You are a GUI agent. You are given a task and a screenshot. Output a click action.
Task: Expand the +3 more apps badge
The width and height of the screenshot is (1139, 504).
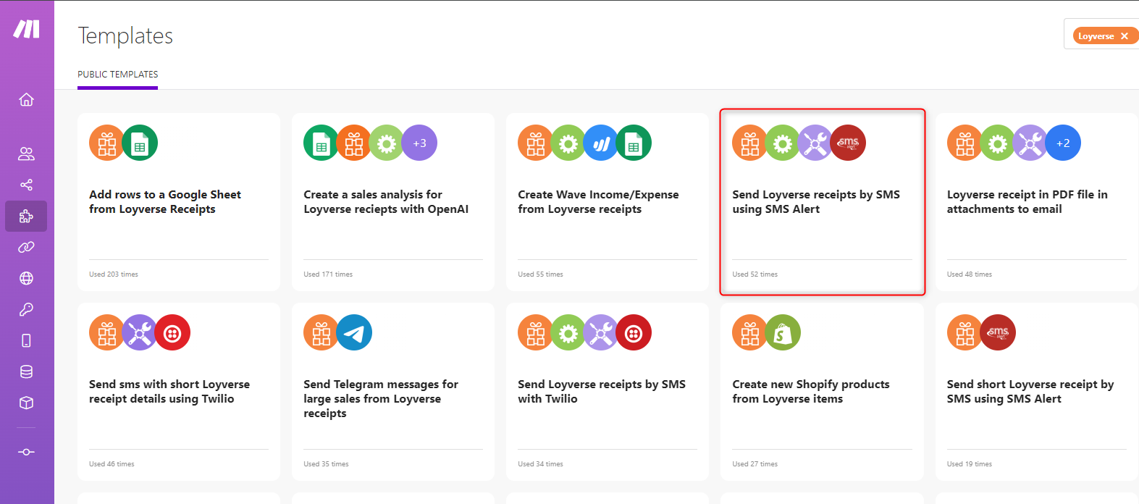click(x=419, y=143)
